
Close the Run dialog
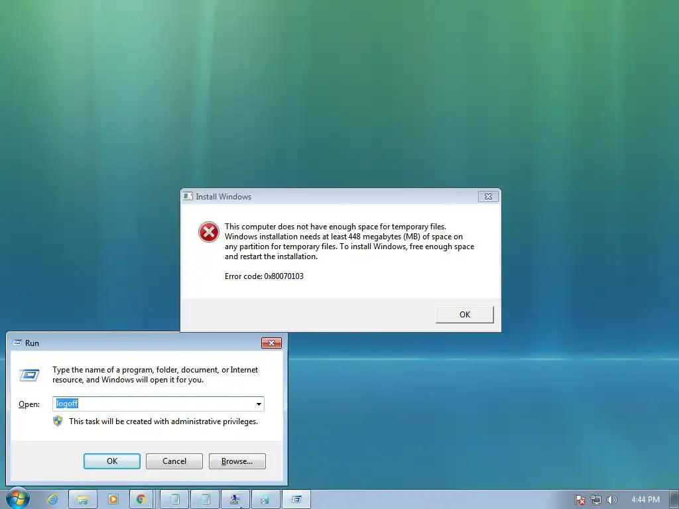point(271,343)
